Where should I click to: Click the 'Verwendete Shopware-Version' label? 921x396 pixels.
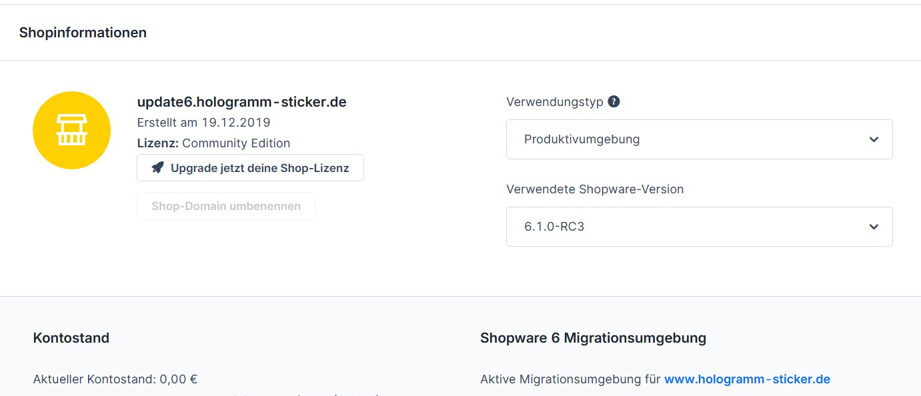[x=595, y=189]
